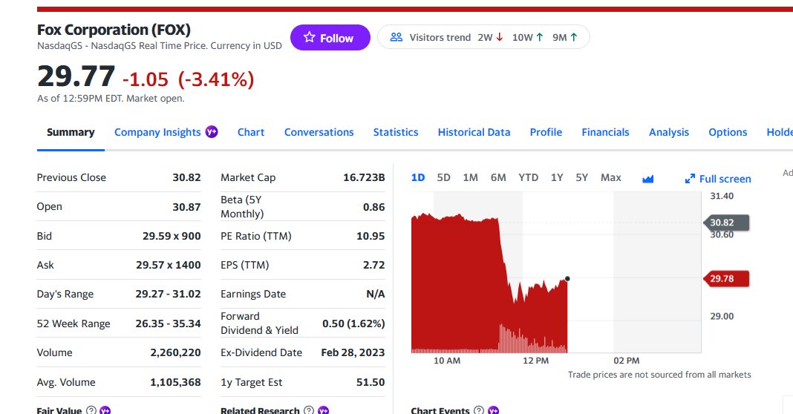The width and height of the screenshot is (793, 414).
Task: Click the 52 Week Range value
Action: click(168, 323)
